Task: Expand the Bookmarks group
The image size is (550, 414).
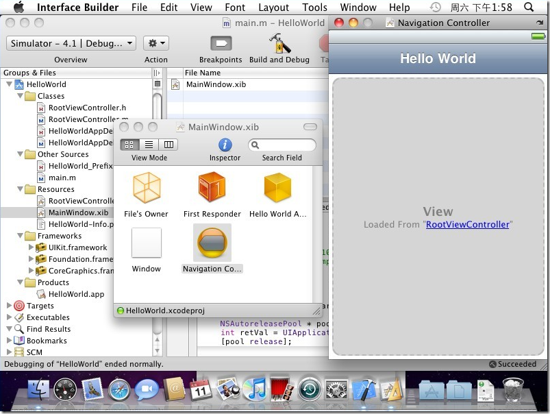Action: pyautogui.click(x=10, y=340)
